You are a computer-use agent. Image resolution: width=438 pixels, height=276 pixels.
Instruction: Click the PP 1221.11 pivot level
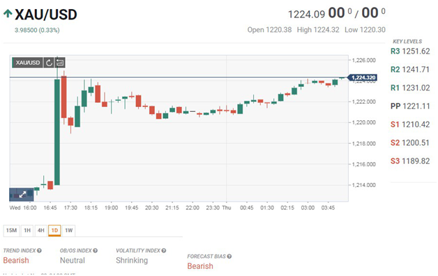click(410, 106)
